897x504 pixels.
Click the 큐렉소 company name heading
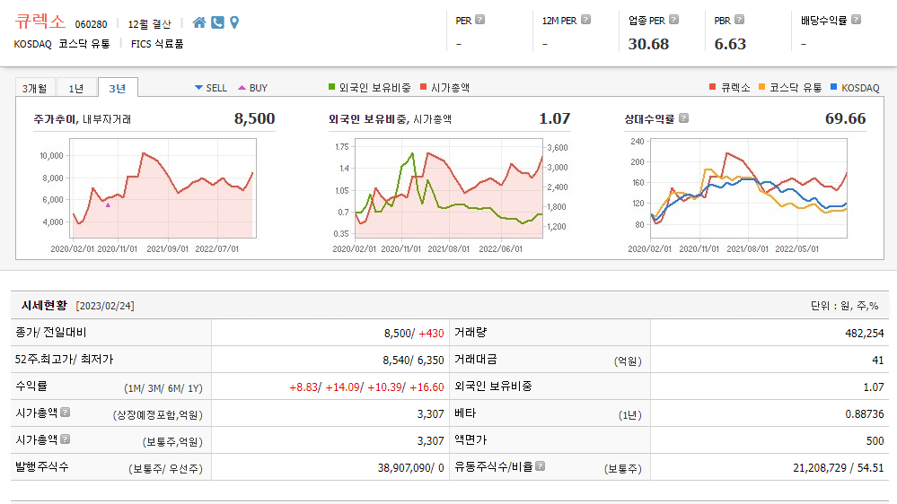40,22
